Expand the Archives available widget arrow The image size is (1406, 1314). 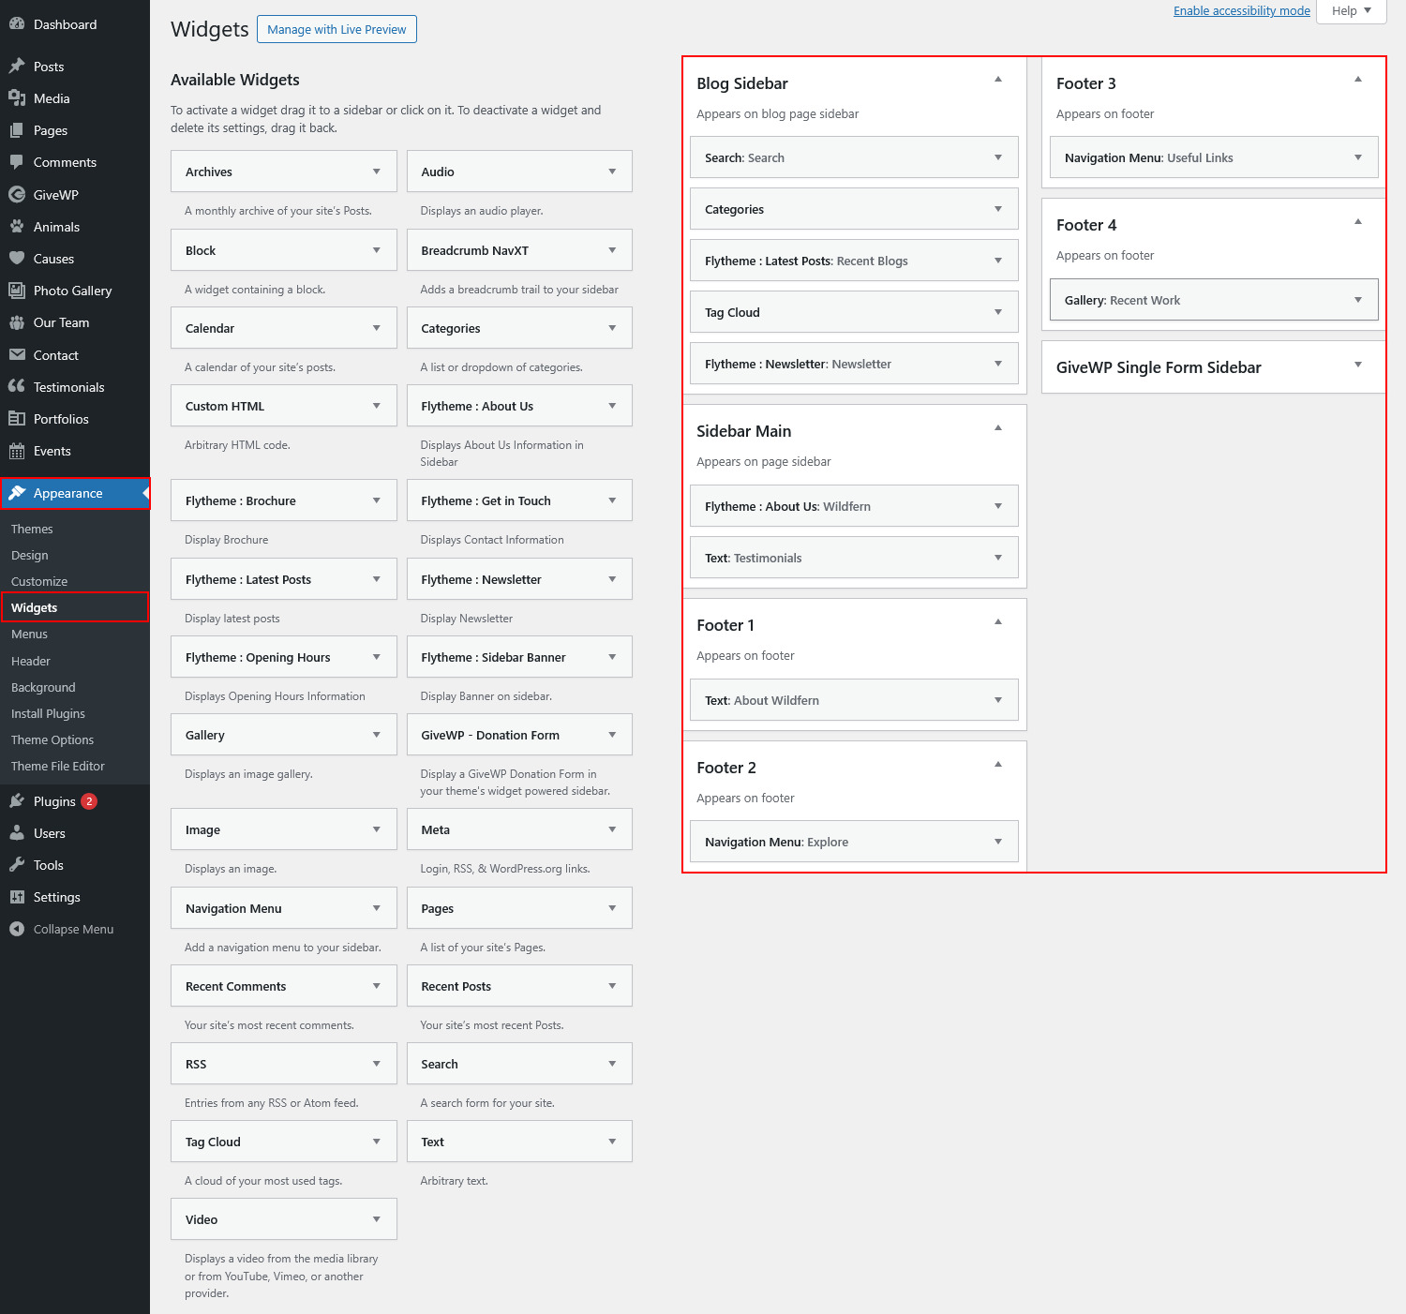click(x=376, y=172)
